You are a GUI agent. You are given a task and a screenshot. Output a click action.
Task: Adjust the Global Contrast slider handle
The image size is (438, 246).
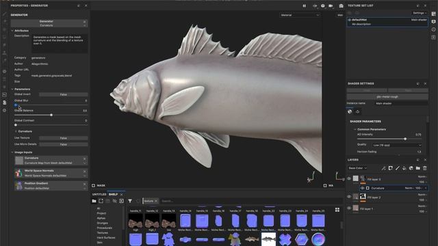(16, 125)
